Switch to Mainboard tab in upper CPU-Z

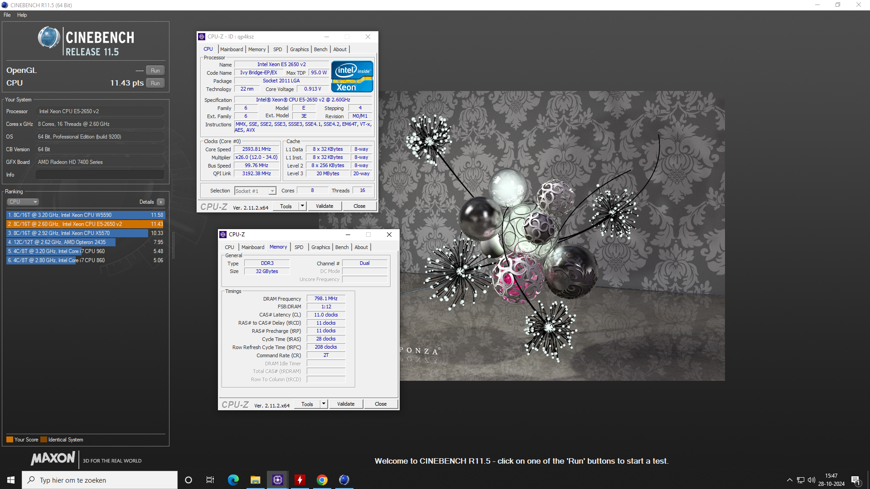(x=232, y=49)
